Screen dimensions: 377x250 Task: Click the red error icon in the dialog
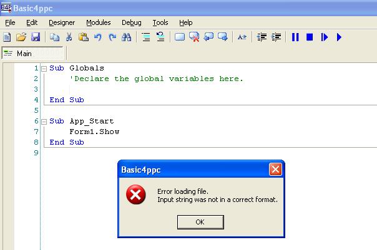[x=135, y=195]
